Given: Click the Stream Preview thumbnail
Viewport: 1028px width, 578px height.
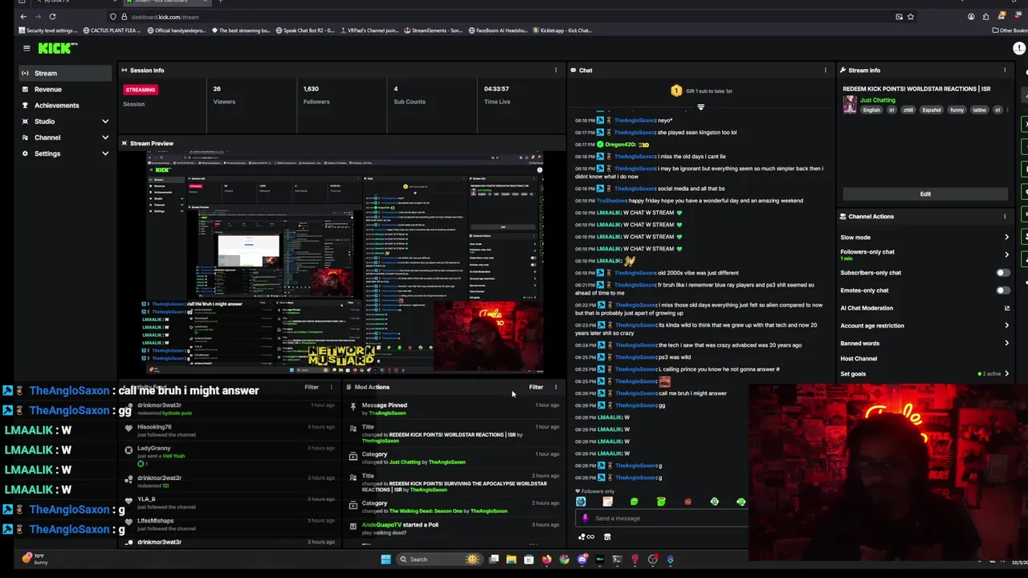Looking at the screenshot, I should [x=345, y=263].
